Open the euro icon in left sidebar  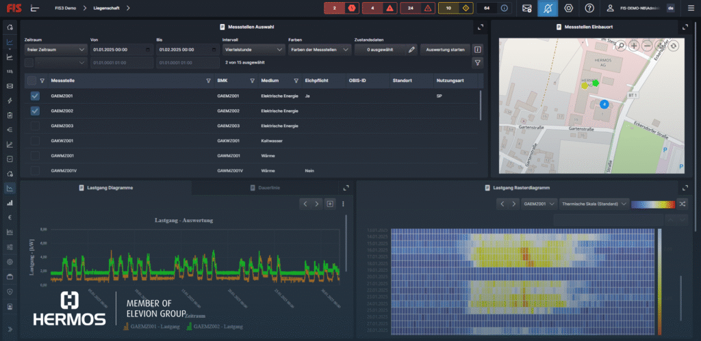tap(10, 217)
